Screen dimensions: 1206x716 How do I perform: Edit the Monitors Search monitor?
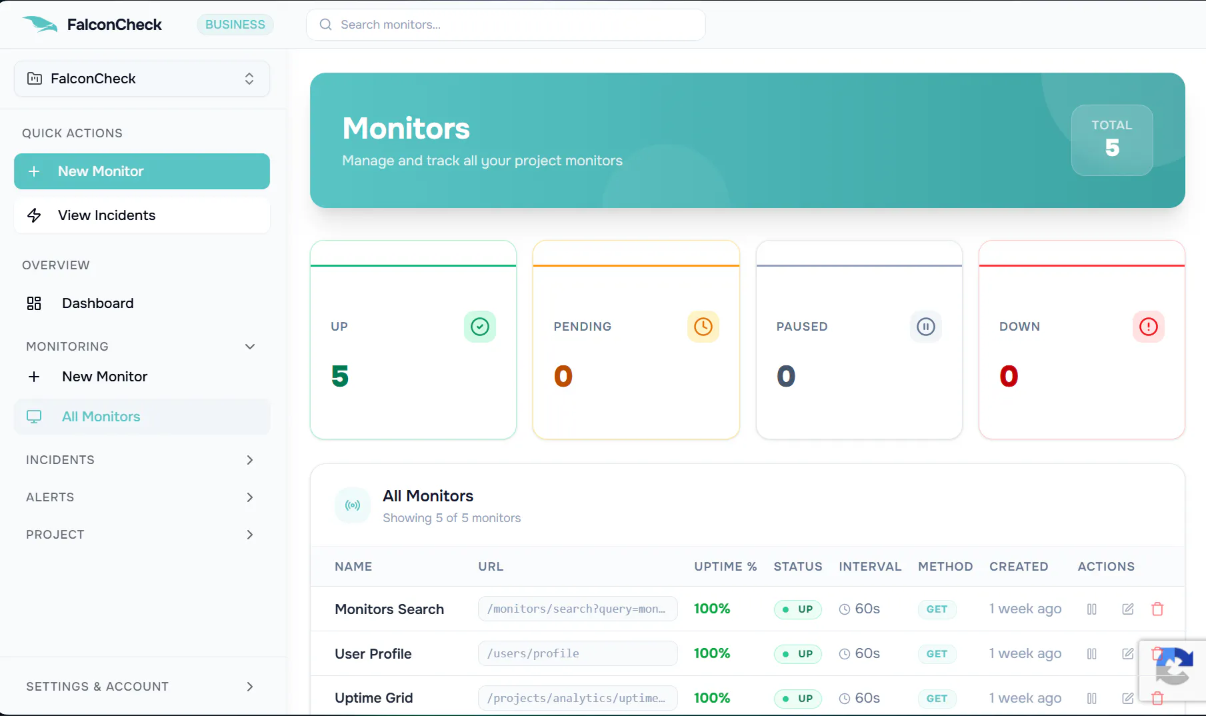pyautogui.click(x=1128, y=609)
